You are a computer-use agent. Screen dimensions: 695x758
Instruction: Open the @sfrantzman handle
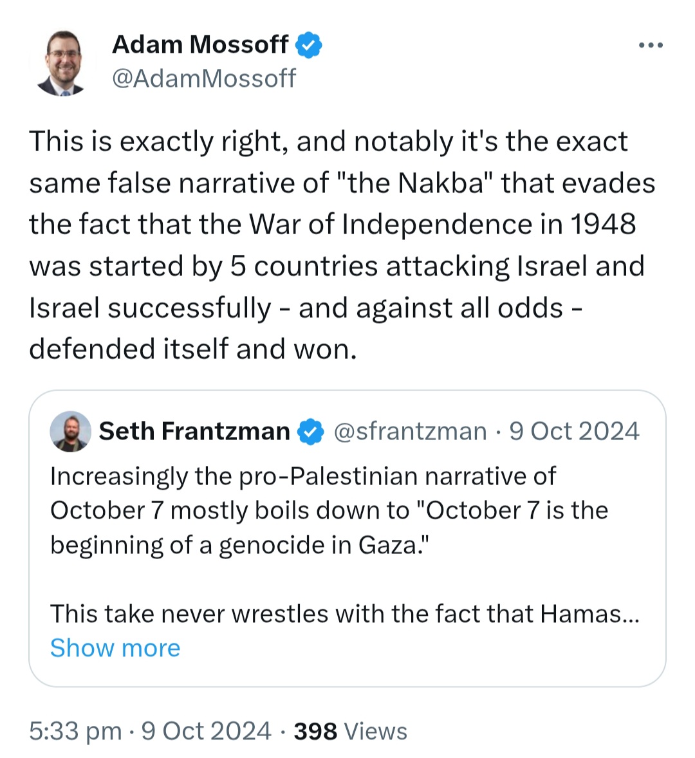[x=410, y=431]
